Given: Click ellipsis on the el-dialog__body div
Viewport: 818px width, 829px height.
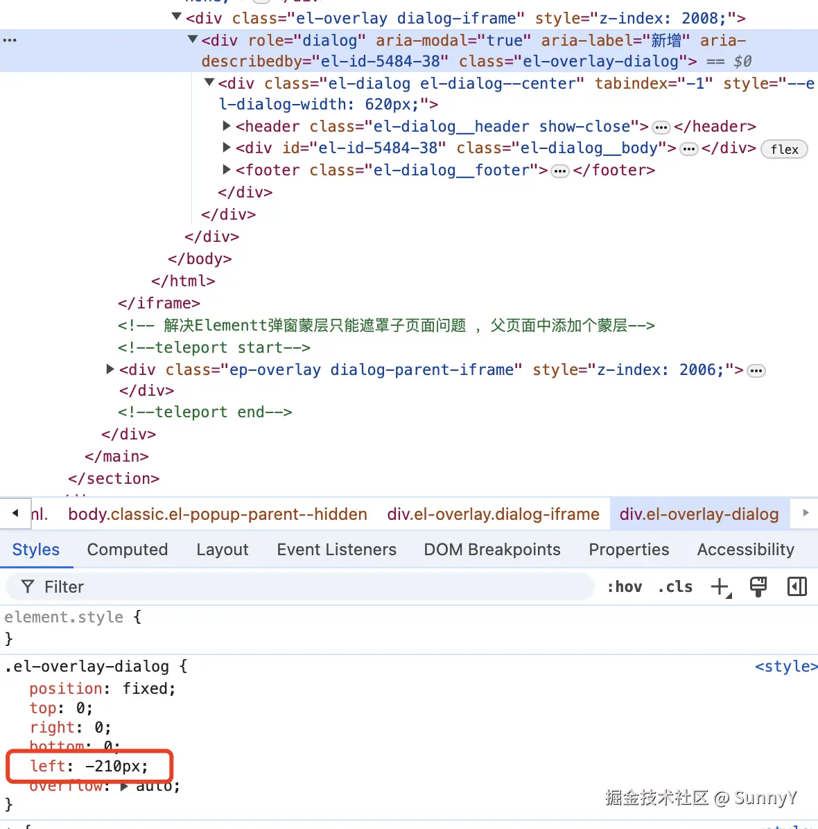Looking at the screenshot, I should point(688,148).
